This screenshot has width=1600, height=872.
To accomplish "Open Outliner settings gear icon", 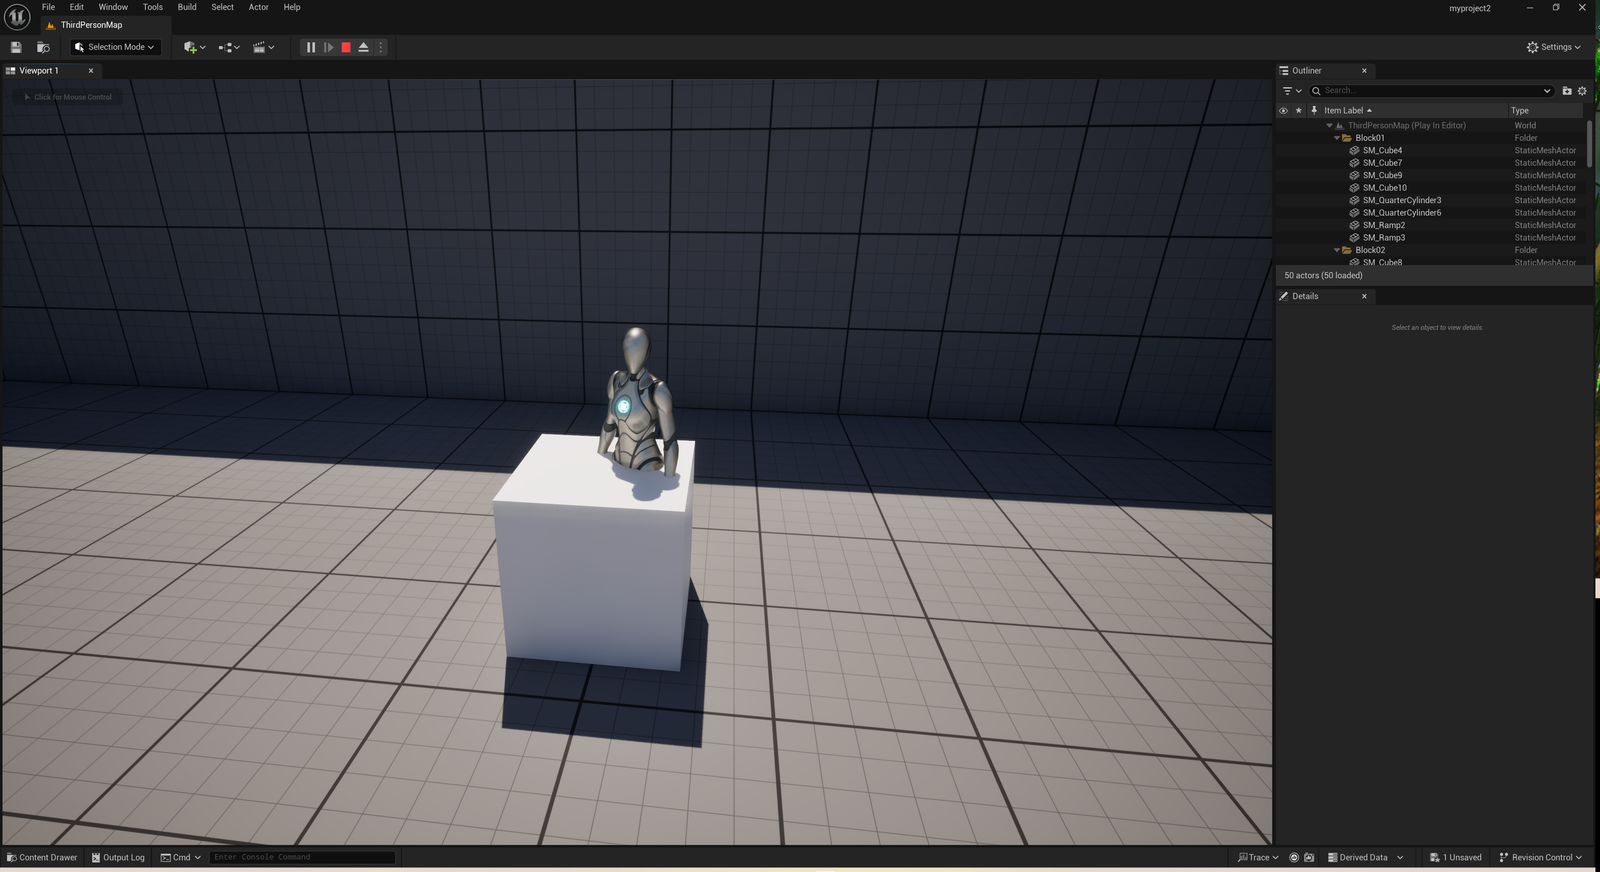I will click(x=1582, y=91).
